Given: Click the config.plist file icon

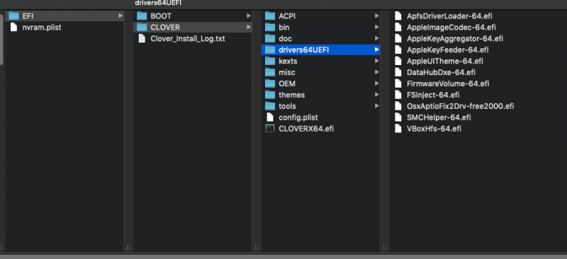Looking at the screenshot, I should click(x=270, y=117).
